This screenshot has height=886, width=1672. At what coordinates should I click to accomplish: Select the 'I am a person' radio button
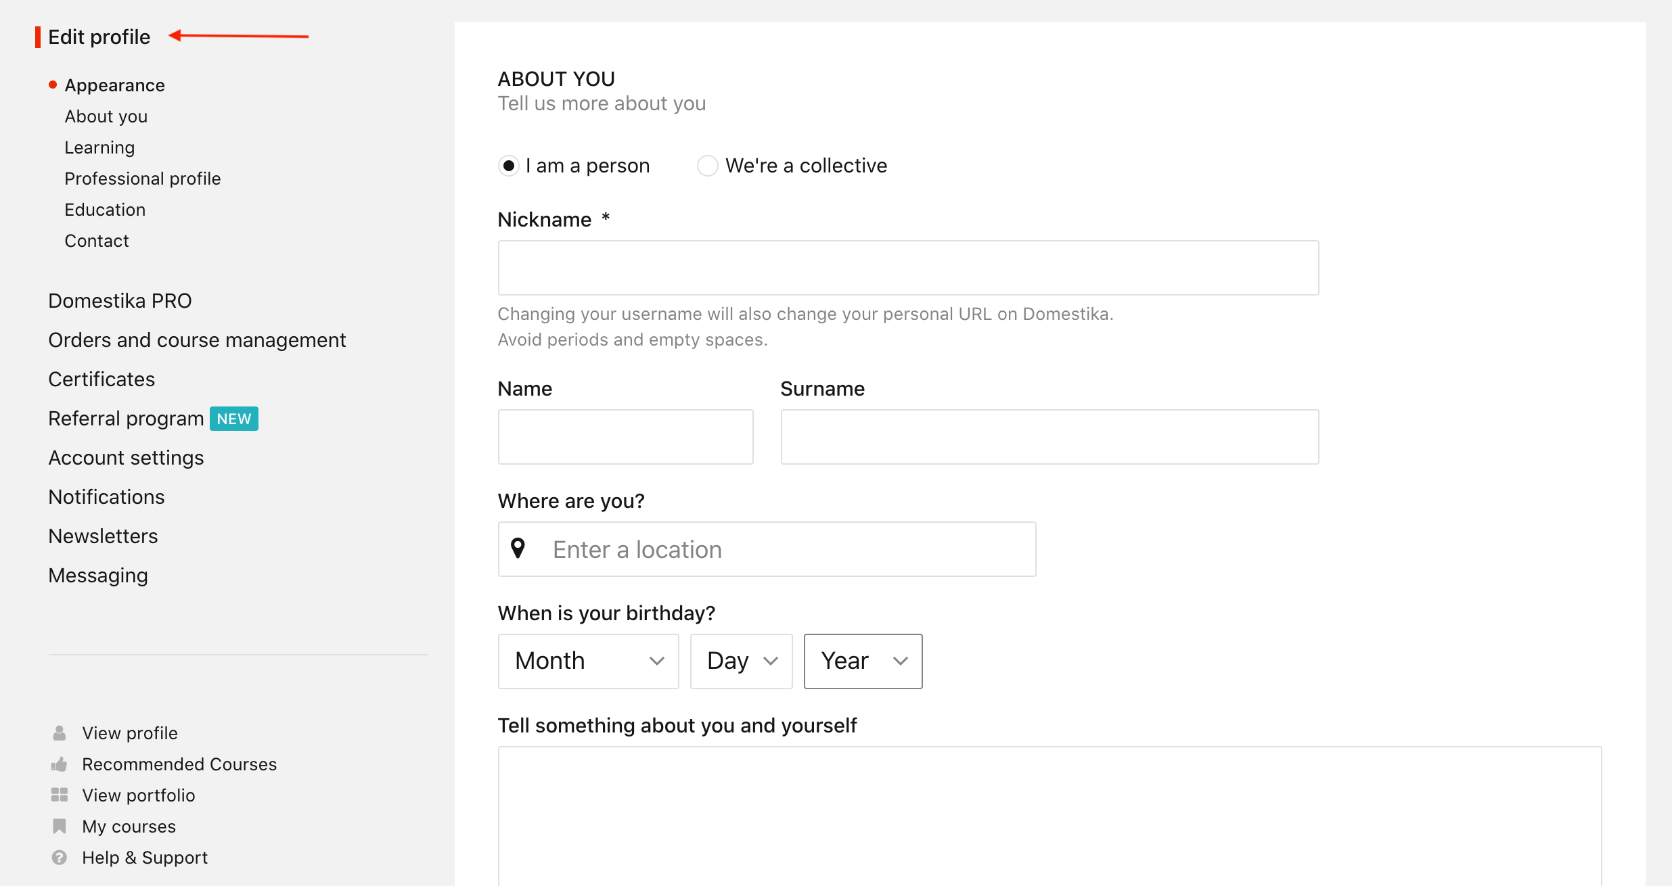(x=509, y=166)
